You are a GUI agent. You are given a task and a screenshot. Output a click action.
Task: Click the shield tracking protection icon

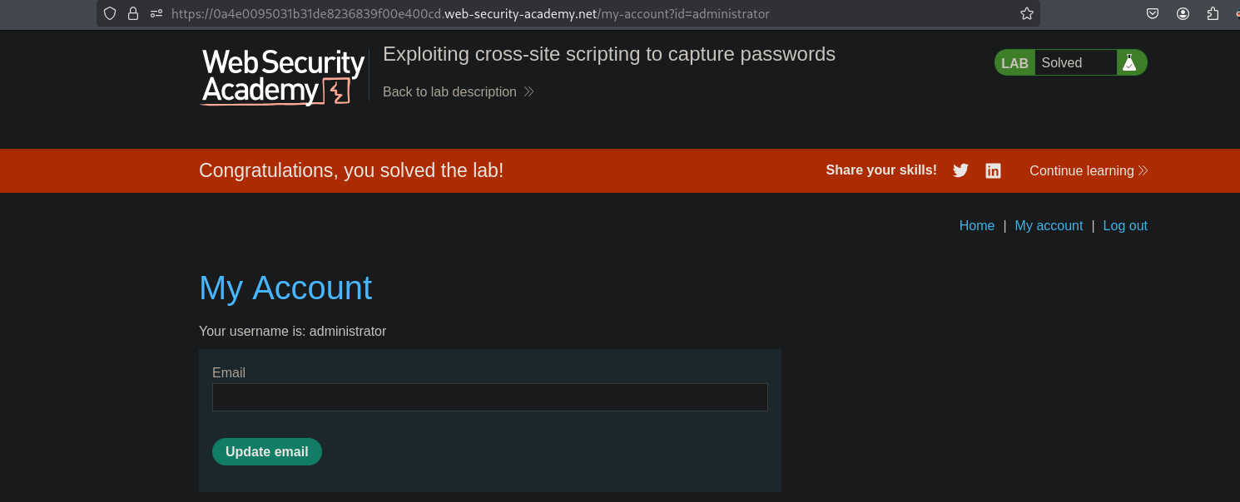[110, 13]
